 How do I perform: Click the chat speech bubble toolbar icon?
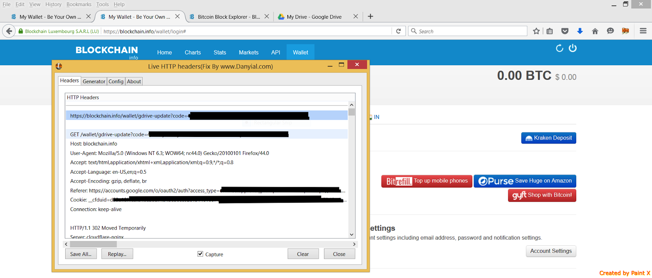coord(610,31)
